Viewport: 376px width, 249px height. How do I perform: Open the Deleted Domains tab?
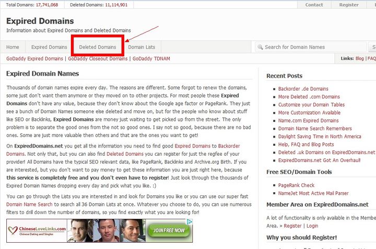click(x=98, y=47)
